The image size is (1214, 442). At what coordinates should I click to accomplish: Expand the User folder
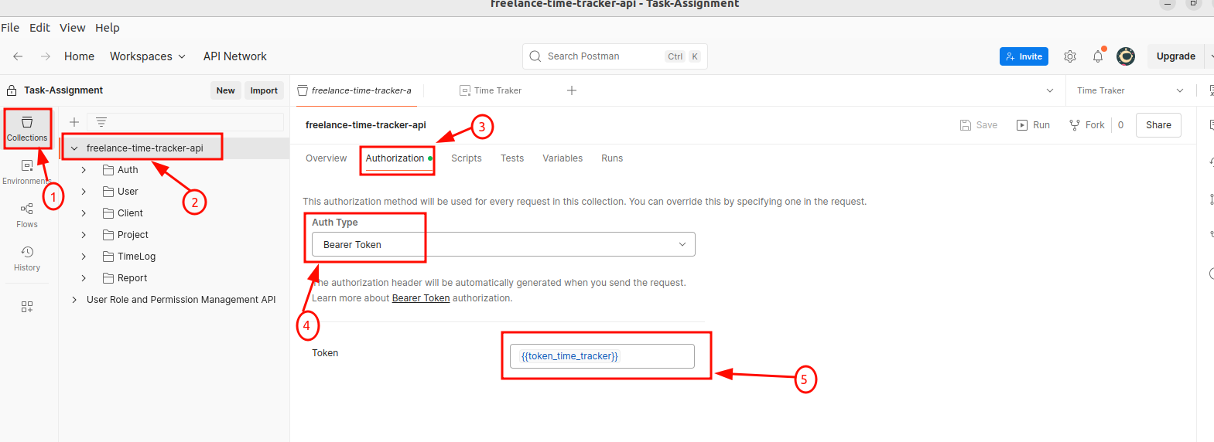coord(84,192)
